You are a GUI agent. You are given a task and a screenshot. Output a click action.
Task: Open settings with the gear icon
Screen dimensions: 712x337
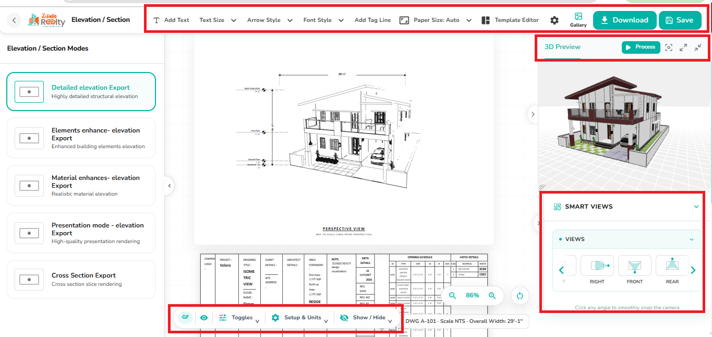pos(554,20)
